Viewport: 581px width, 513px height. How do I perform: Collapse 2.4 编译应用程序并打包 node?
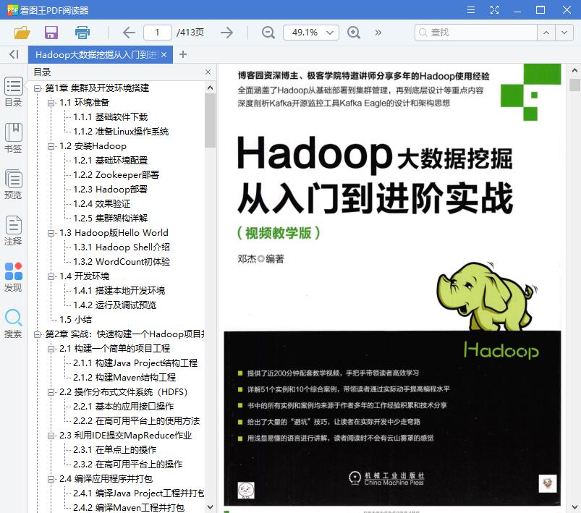coord(51,479)
